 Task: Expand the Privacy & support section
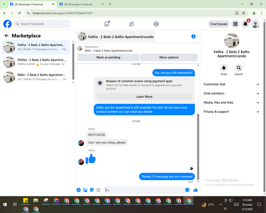[231, 112]
